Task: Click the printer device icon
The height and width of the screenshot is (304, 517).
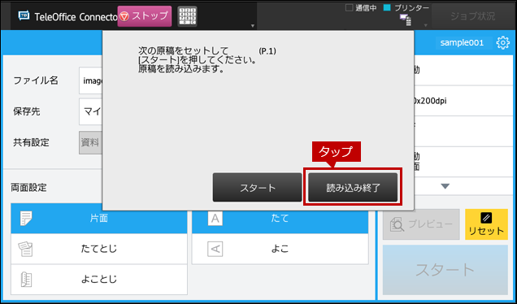Action: (x=405, y=20)
